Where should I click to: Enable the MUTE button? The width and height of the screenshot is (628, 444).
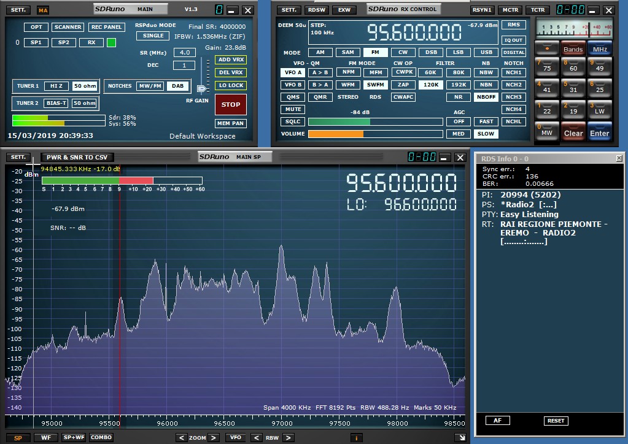[x=293, y=109]
